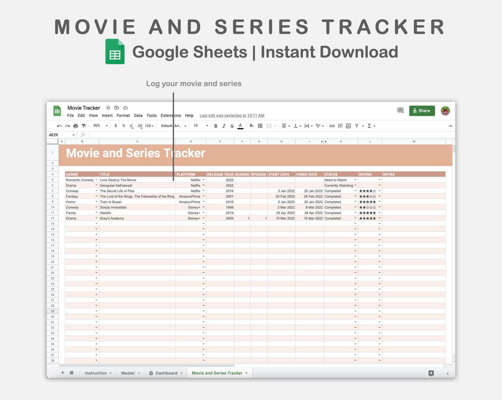Screen dimensions: 502x400
Task: Click the Undo icon in the toolbar
Action: coord(59,126)
